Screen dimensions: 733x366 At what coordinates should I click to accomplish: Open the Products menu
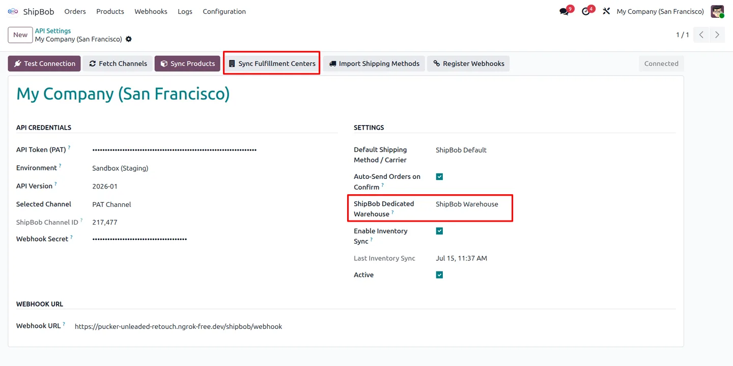coord(110,11)
